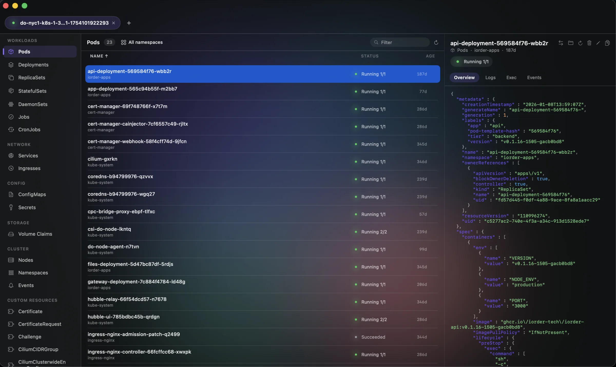The image size is (616, 367).
Task: Open Volume Claims in the sidebar
Action: [x=40, y=234]
